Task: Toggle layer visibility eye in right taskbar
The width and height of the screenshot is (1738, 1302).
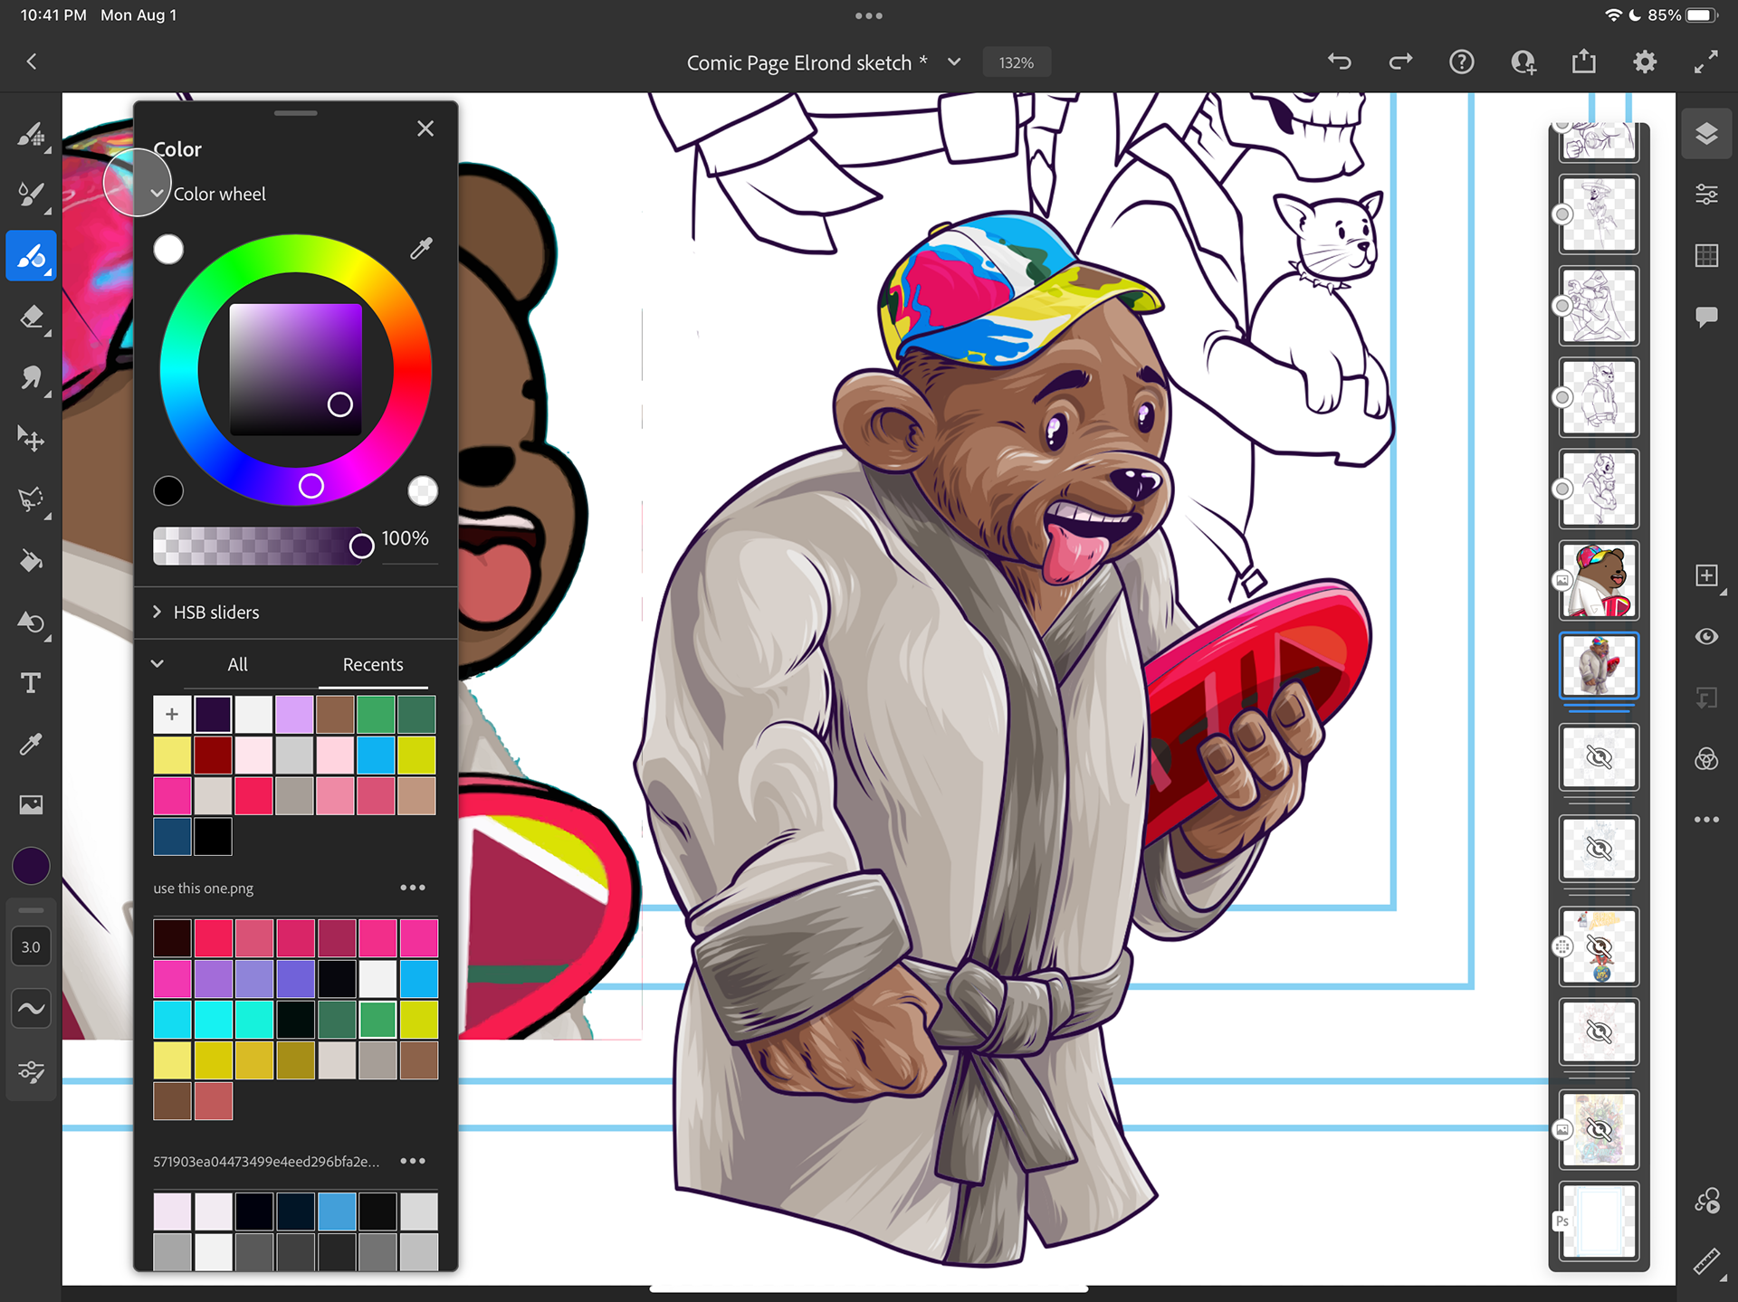Action: pos(1706,637)
